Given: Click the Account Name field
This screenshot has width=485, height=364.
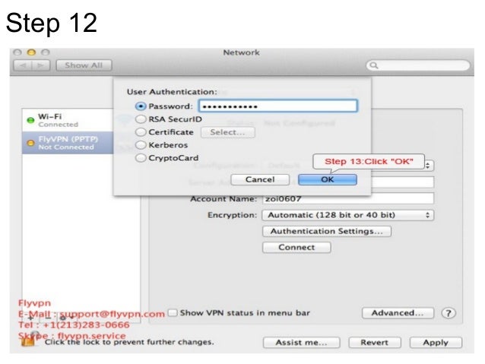Looking at the screenshot, I should (x=348, y=198).
